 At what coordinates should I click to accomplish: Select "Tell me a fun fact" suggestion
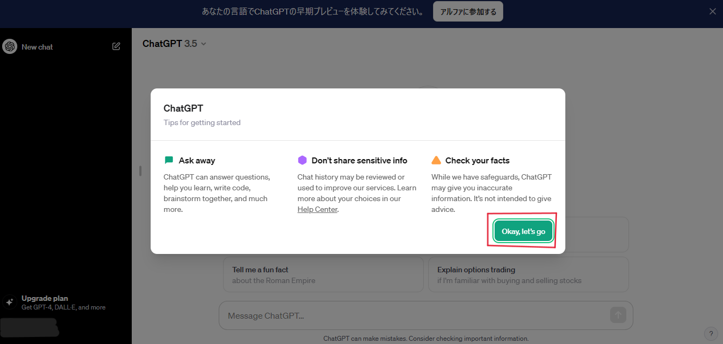click(323, 274)
